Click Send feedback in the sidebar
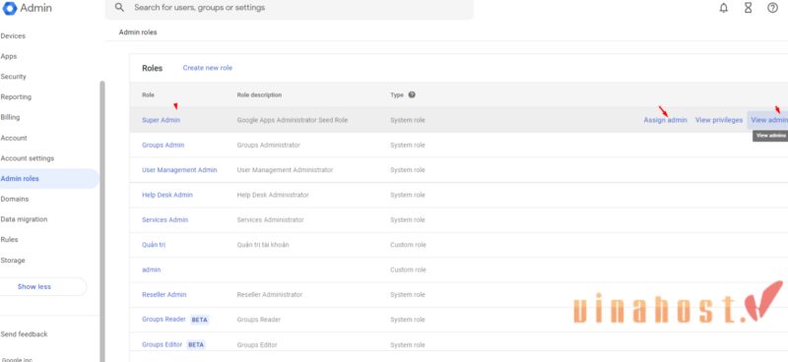The width and height of the screenshot is (788, 362). click(24, 334)
